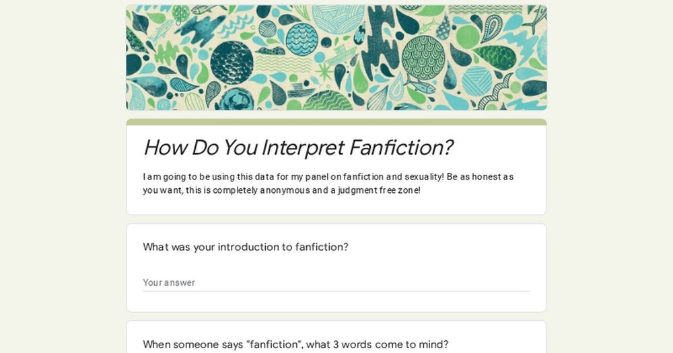Click the form title "How Do You Interpret Fanfiction?"
This screenshot has height=353, width=673.
click(298, 147)
